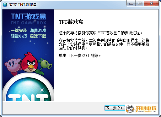Click the 轻量小巧 text in banner
This screenshot has width=161, height=117.
(19, 36)
